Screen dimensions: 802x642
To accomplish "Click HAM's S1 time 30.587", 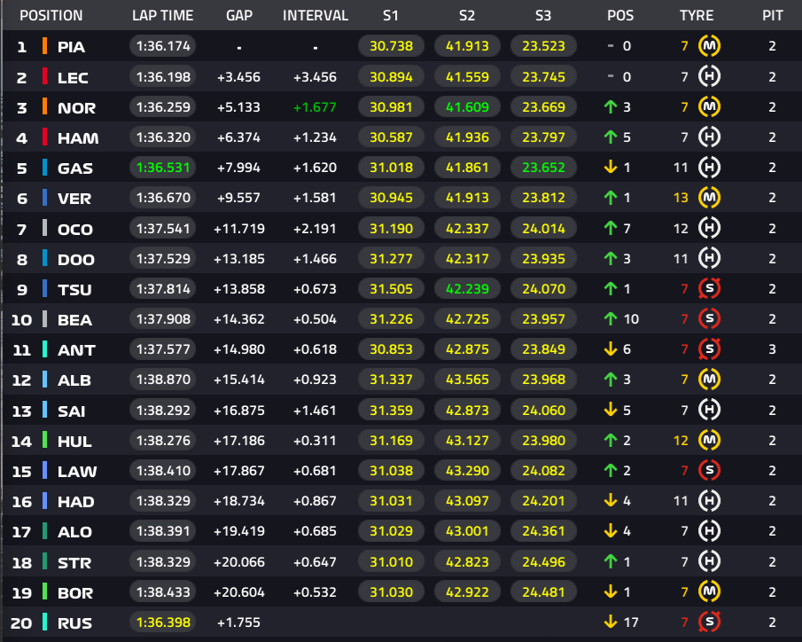I will 391,137.
